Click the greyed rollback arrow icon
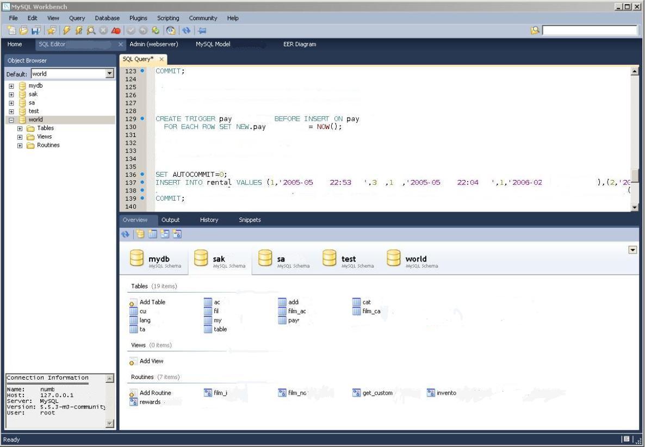Image resolution: width=645 pixels, height=447 pixels. click(143, 30)
